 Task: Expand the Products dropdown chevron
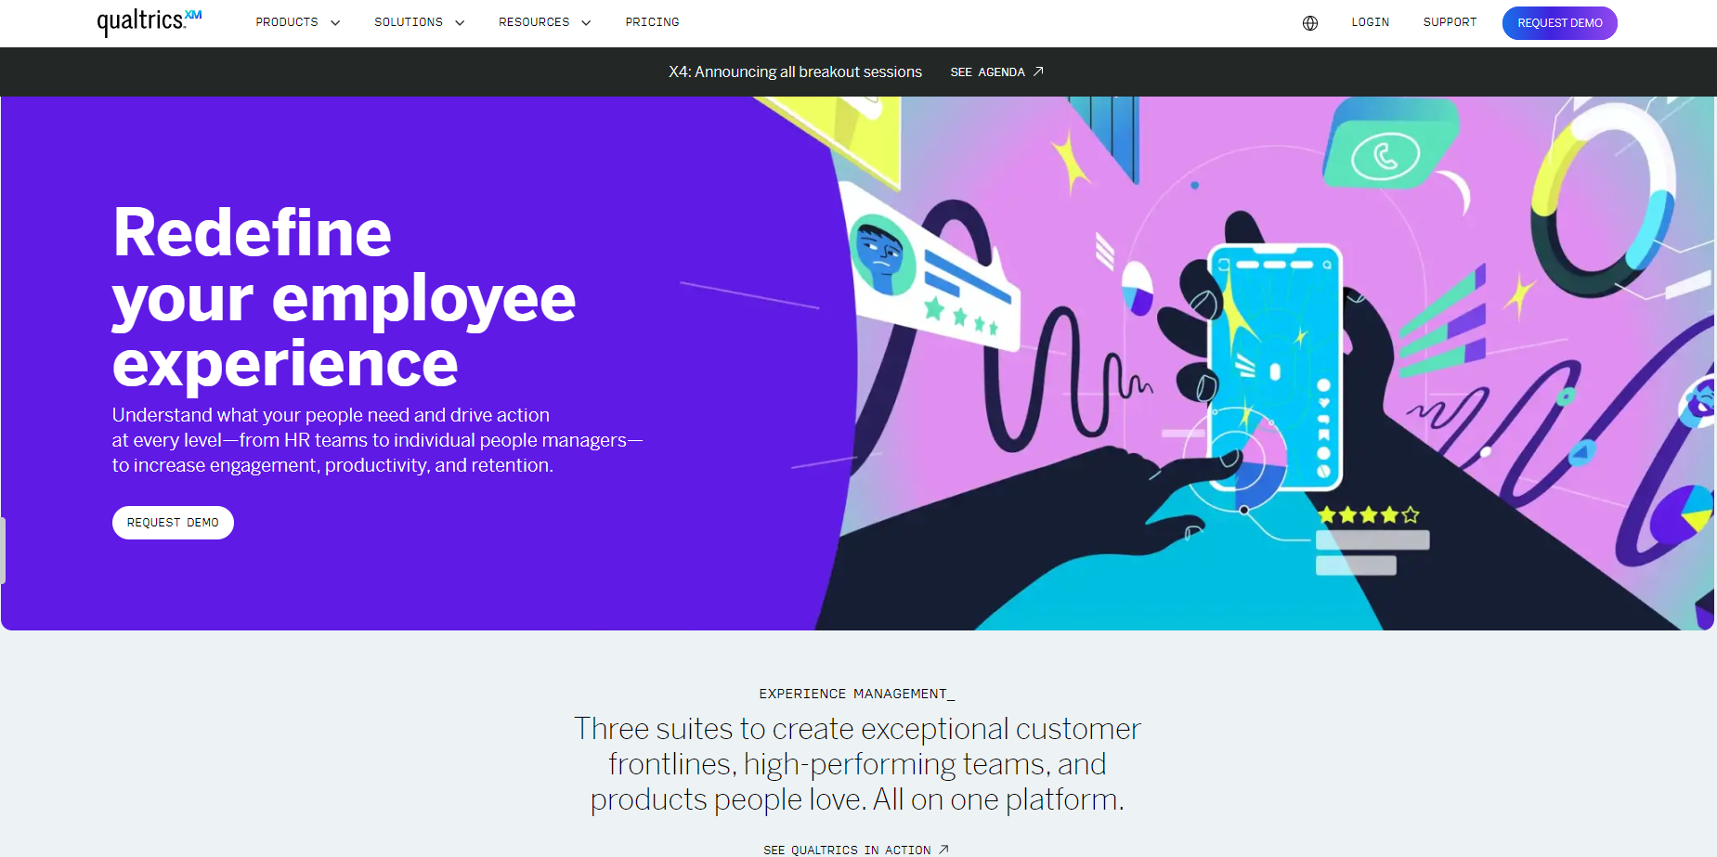(335, 23)
